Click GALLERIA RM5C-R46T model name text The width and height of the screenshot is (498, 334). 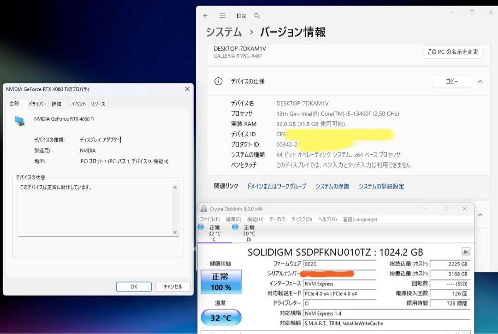pyautogui.click(x=238, y=56)
